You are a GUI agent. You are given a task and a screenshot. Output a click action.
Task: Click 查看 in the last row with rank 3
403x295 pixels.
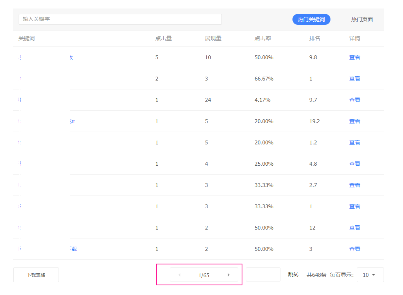(x=355, y=249)
